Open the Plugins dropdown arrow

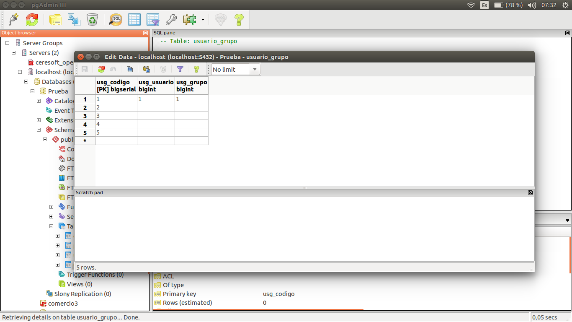point(203,19)
